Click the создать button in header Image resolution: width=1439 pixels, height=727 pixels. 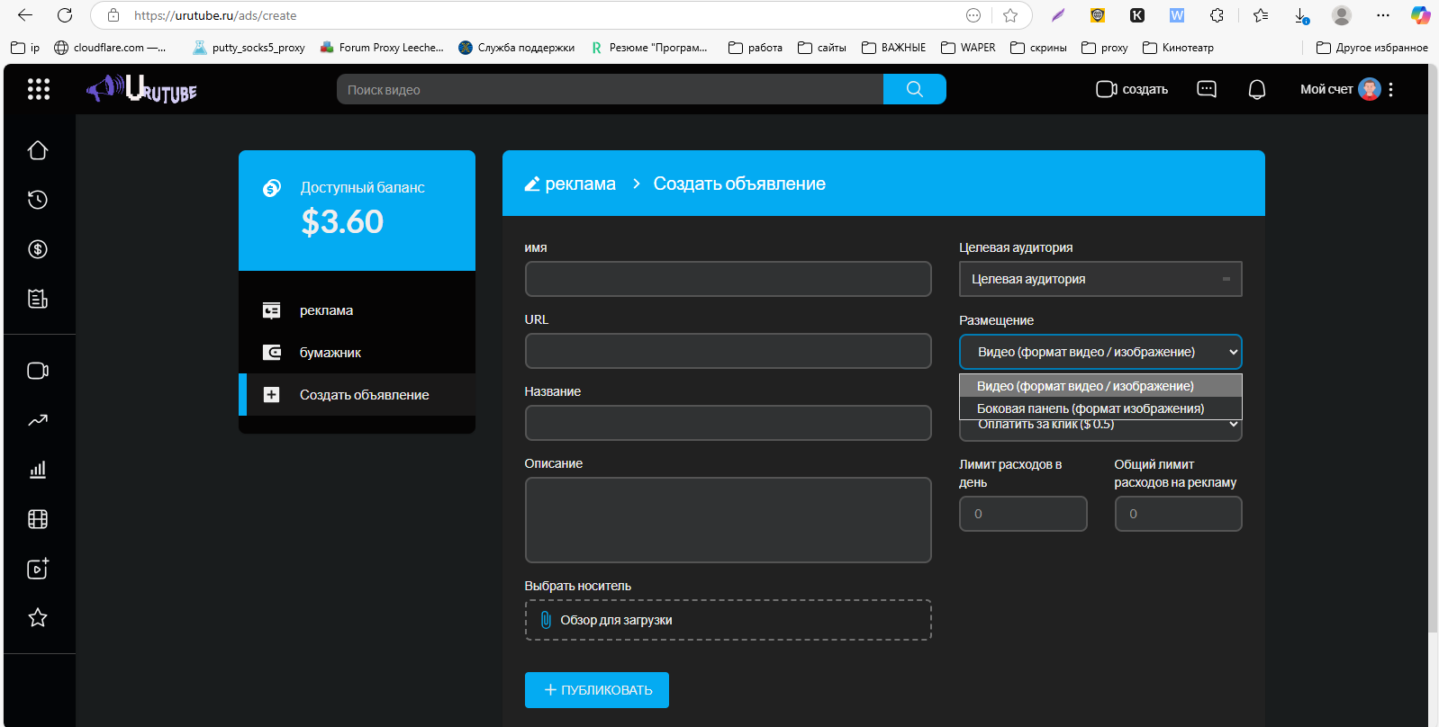click(x=1132, y=89)
